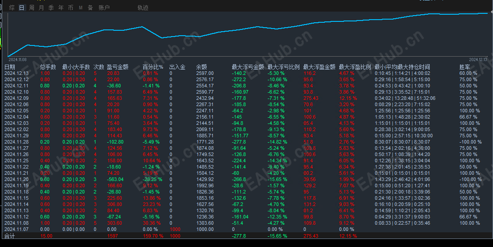Click the total percentage 159.70 %
Image resolution: width=493 pixels, height=247 pixels.
click(x=153, y=236)
